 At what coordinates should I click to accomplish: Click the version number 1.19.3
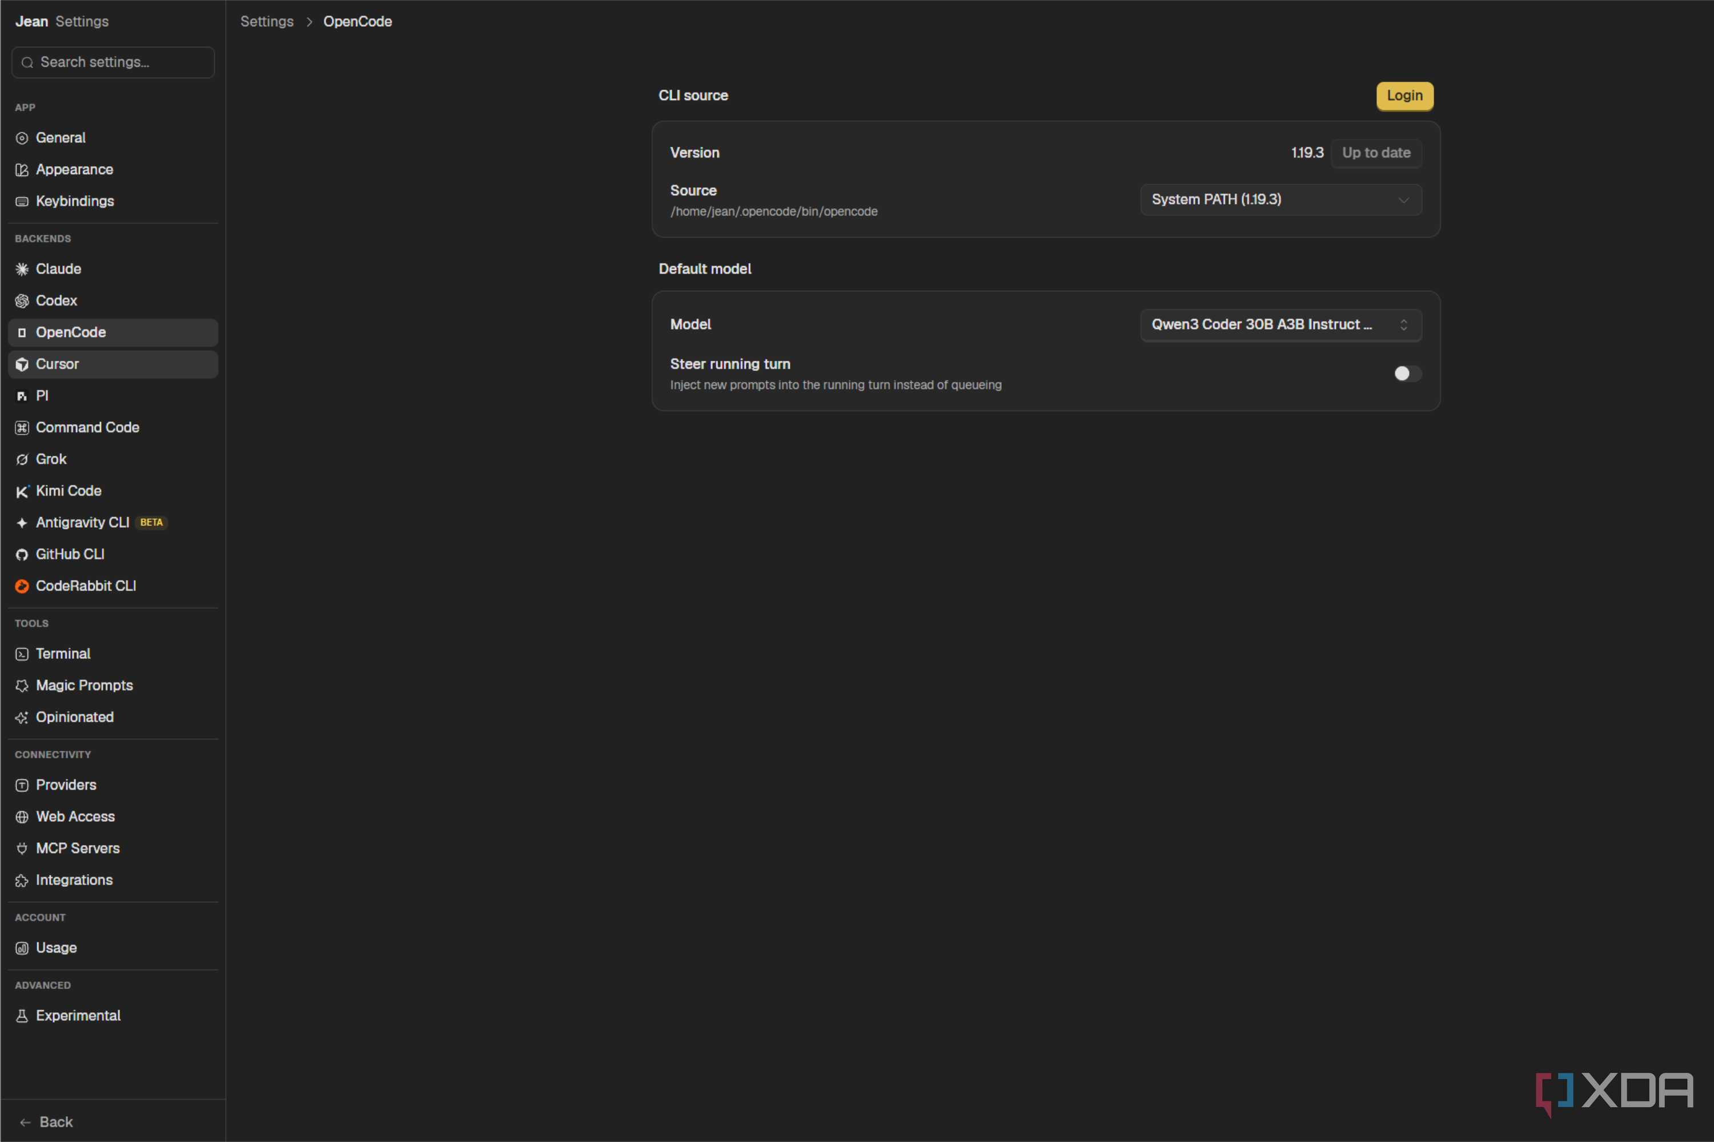point(1307,153)
